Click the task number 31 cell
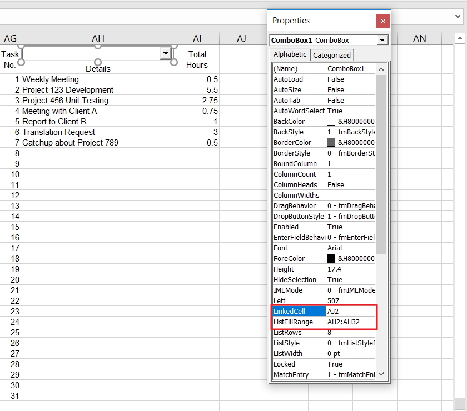467x411 pixels. (10, 396)
